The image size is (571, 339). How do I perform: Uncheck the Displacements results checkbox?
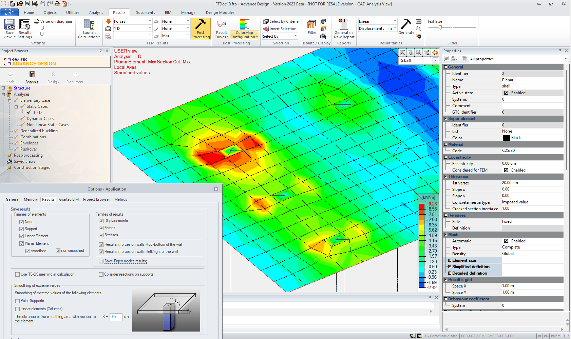[x=101, y=221]
